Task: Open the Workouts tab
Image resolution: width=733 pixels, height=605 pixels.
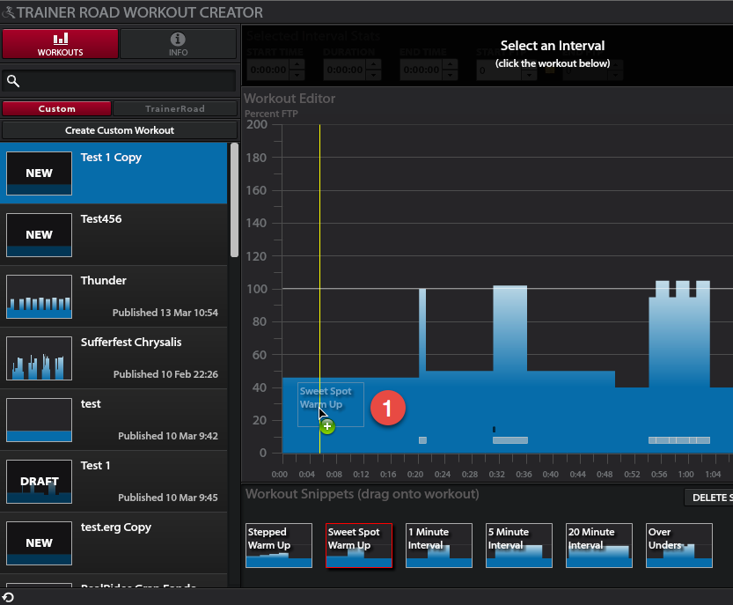Action: coord(61,44)
